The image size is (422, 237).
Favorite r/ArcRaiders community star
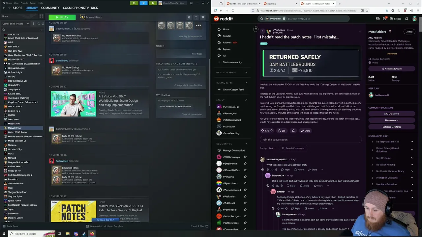coord(245,197)
